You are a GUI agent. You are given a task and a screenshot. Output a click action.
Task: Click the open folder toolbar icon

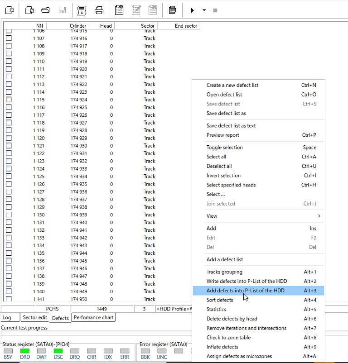pos(45,10)
